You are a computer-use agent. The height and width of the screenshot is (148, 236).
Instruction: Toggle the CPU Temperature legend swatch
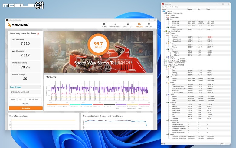click(x=75, y=105)
